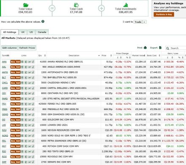The image size is (186, 165).
Task: Click the Total Investments value £86,451.95
Action: (126, 12)
